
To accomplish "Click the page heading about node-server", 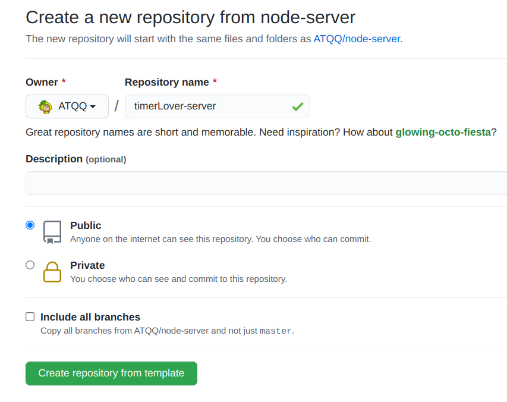I will [190, 17].
